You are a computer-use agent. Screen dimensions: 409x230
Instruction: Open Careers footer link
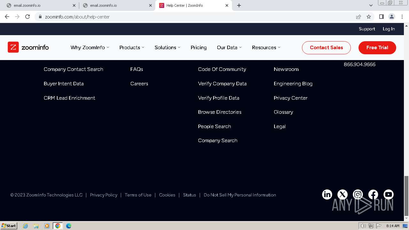pos(139,84)
